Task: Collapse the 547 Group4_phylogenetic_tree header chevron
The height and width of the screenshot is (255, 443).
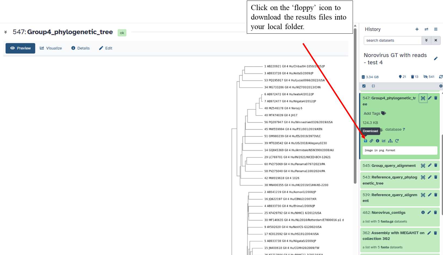Action: [x=5, y=32]
